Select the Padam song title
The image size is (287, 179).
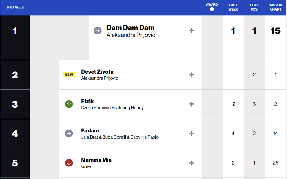(90, 130)
